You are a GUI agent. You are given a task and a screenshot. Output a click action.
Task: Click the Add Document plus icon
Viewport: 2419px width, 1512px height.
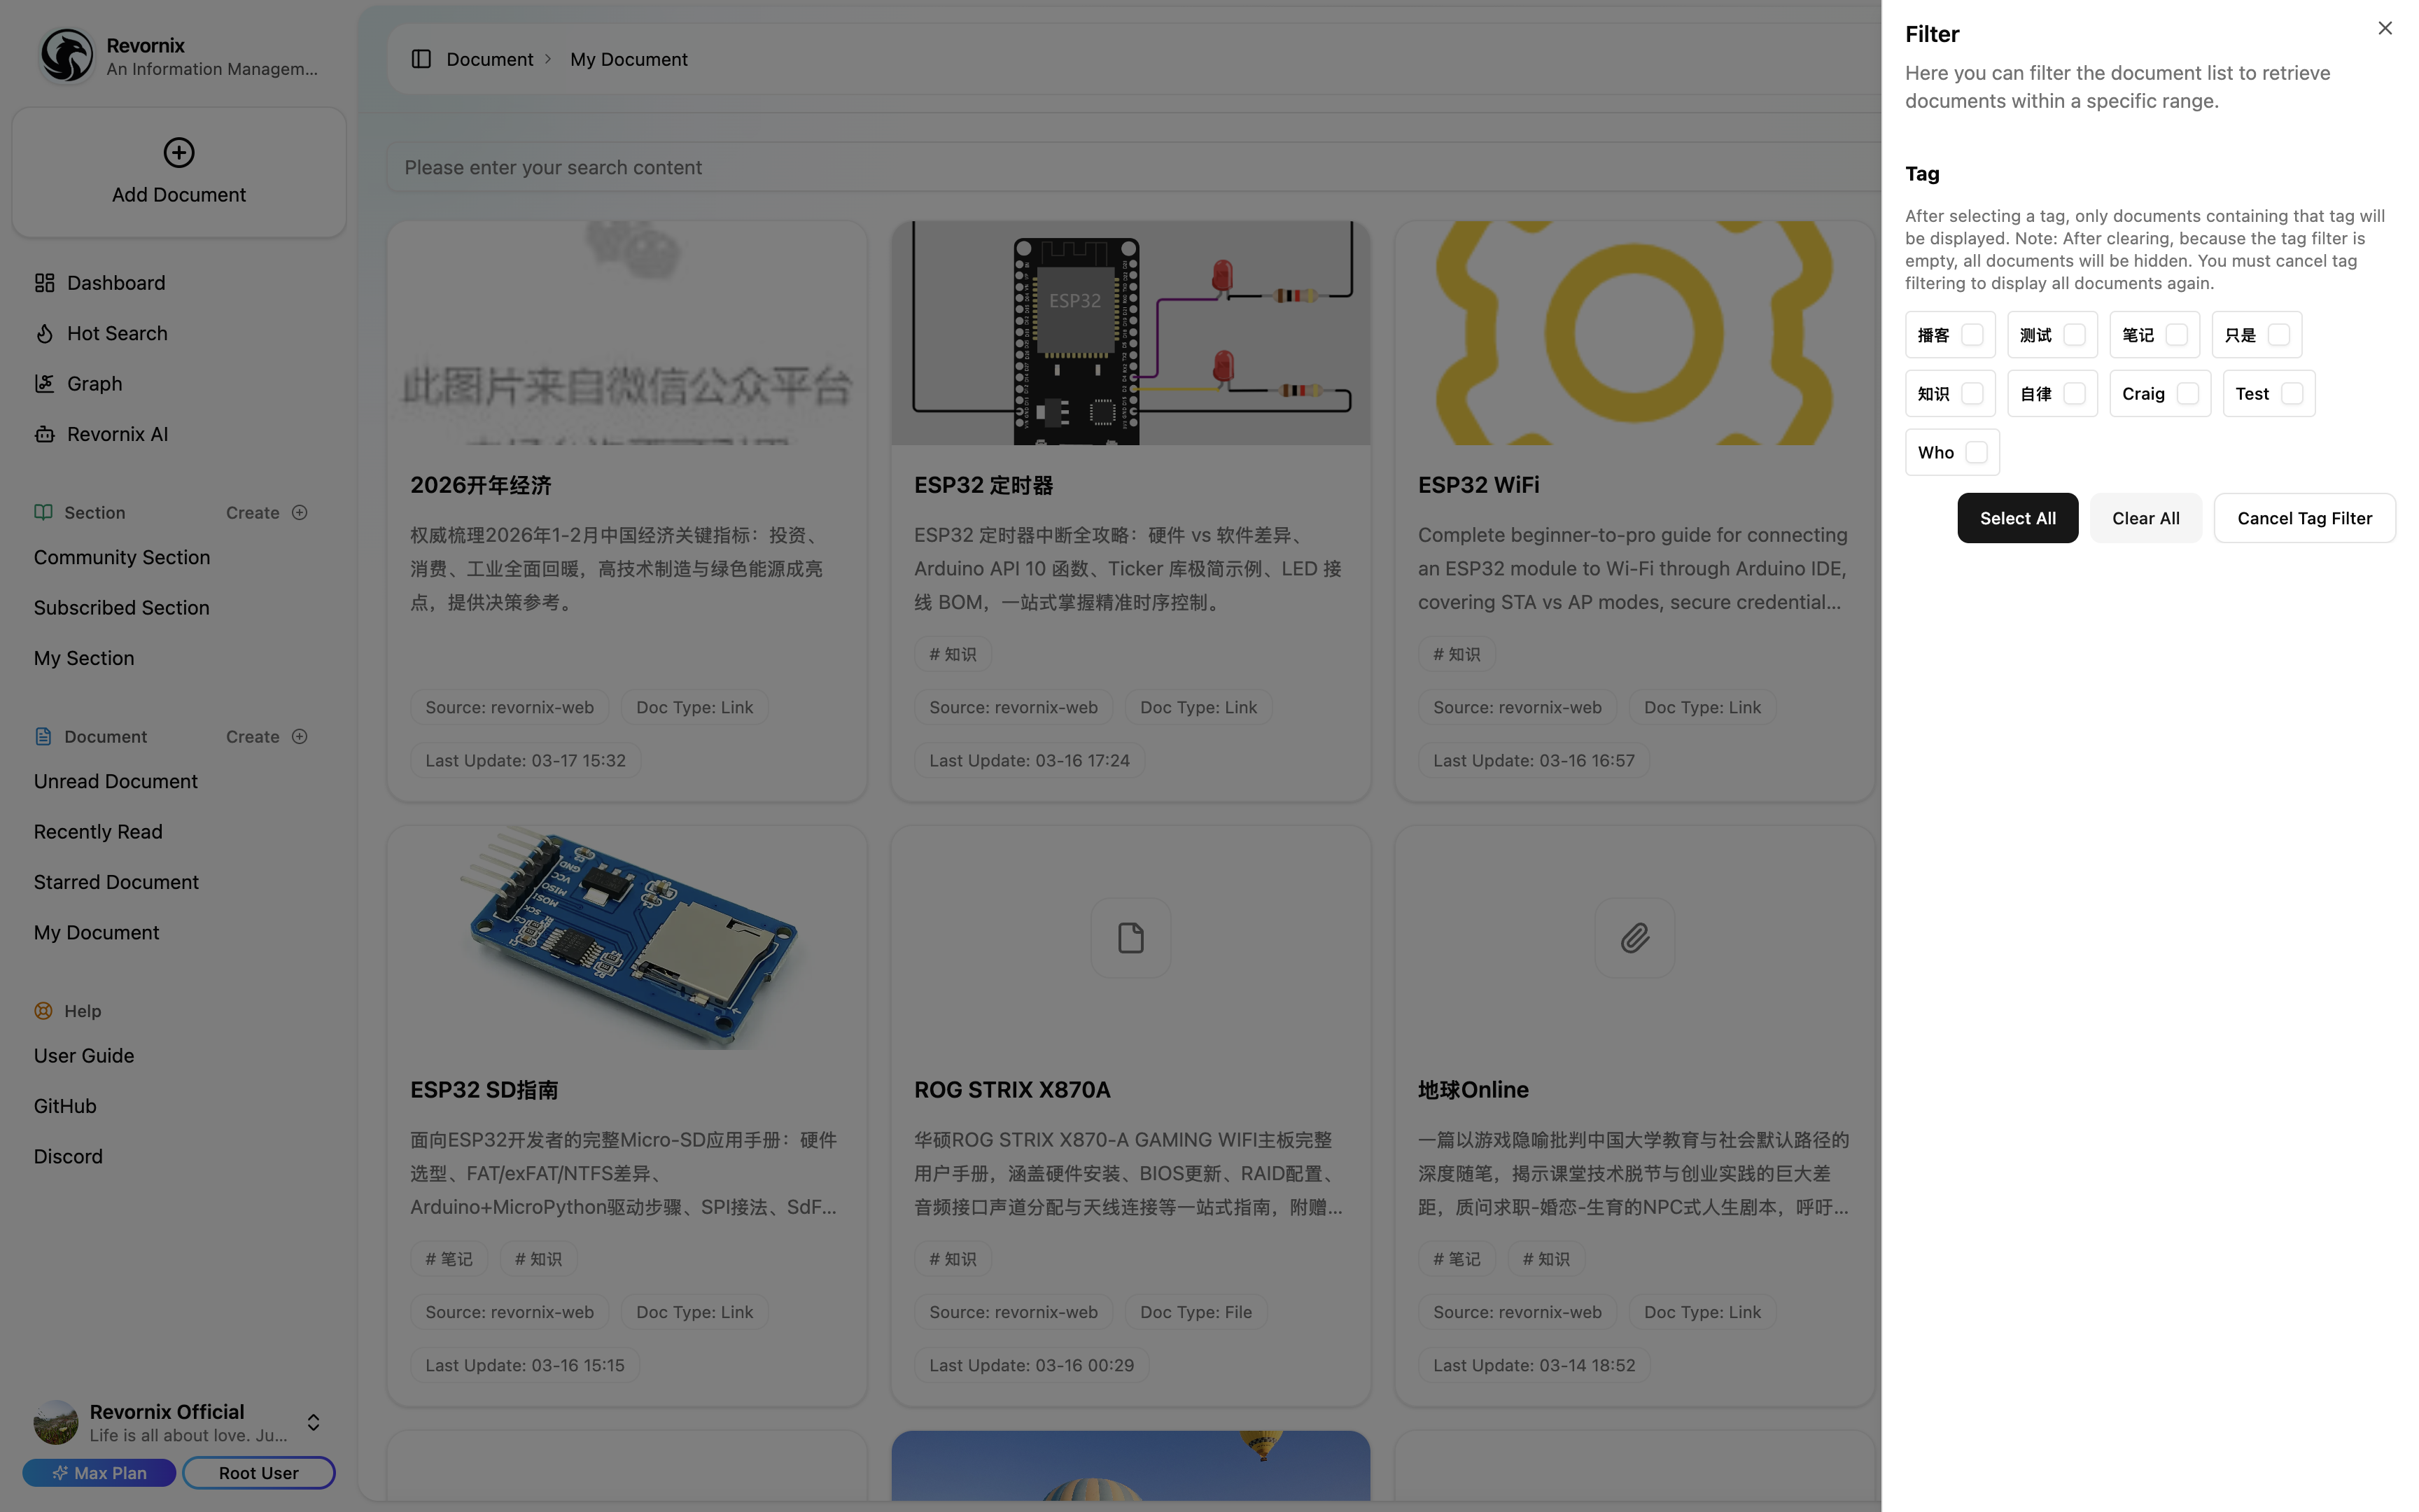179,152
